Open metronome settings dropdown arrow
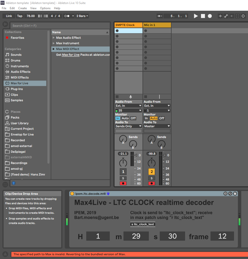The height and width of the screenshot is (259, 248). coord(73,16)
